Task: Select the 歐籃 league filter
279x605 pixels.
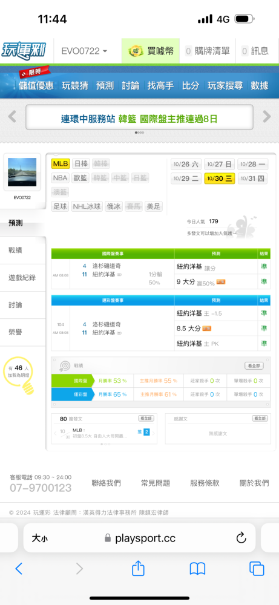Action: [80, 178]
